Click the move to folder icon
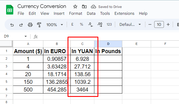 tap(84, 7)
